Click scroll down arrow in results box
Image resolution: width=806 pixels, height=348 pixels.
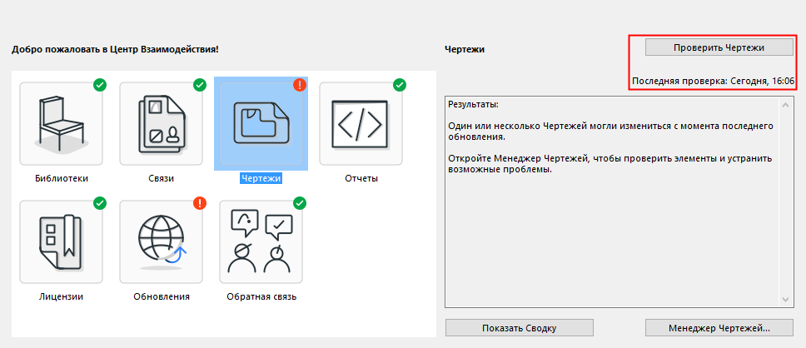tap(785, 299)
